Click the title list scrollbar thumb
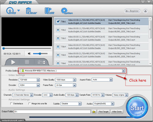 [150, 29]
